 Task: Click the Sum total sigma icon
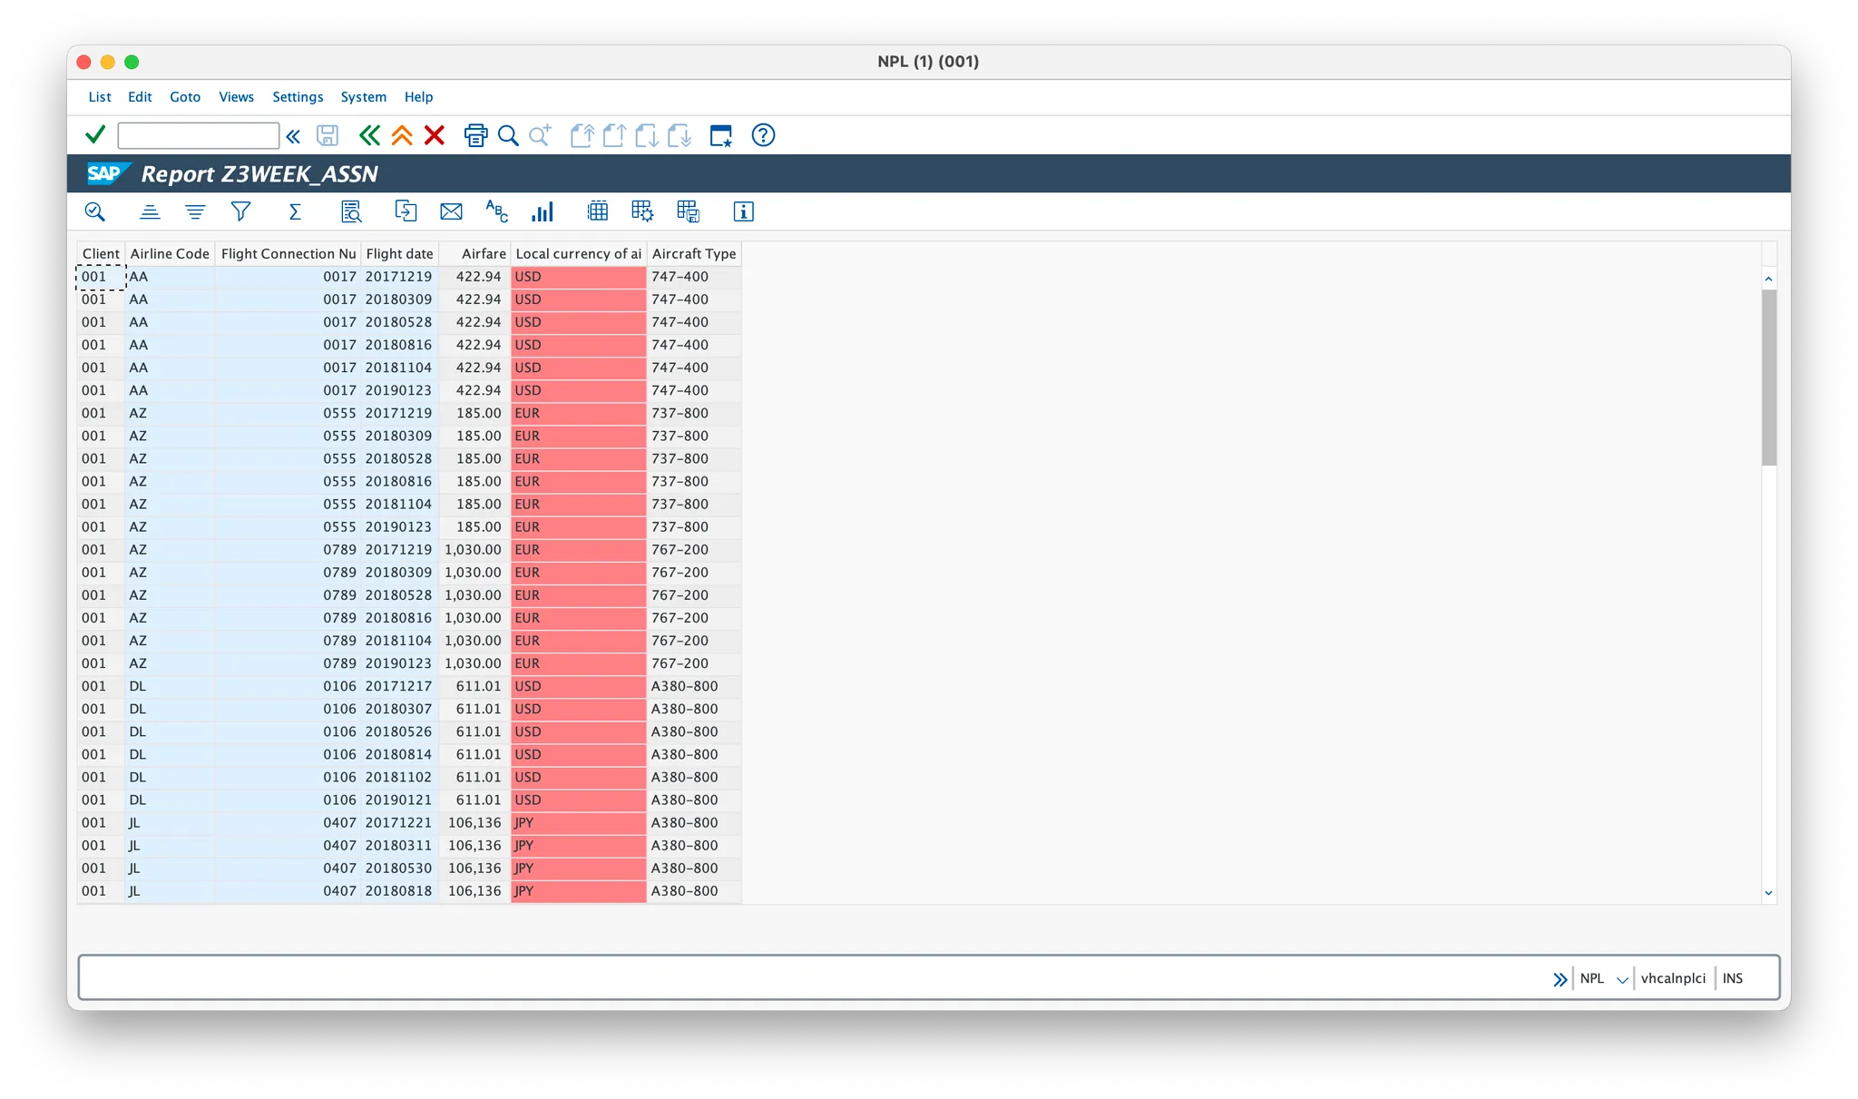(x=295, y=211)
